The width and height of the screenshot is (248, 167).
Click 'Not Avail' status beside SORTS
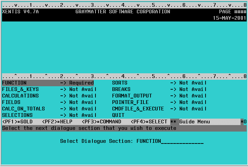(x=193, y=83)
